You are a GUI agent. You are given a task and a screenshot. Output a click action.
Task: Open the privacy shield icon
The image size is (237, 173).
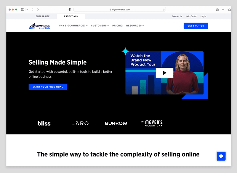coord(70,9)
